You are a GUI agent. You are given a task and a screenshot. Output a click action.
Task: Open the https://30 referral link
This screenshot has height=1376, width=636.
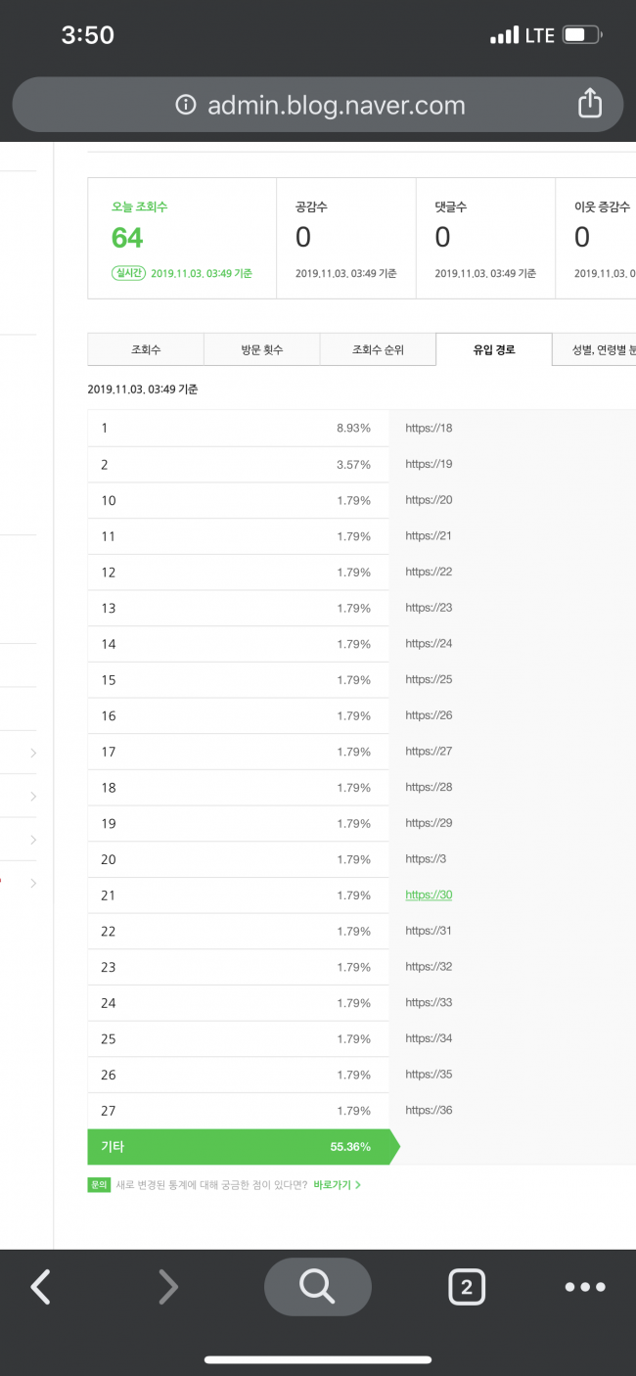click(429, 894)
